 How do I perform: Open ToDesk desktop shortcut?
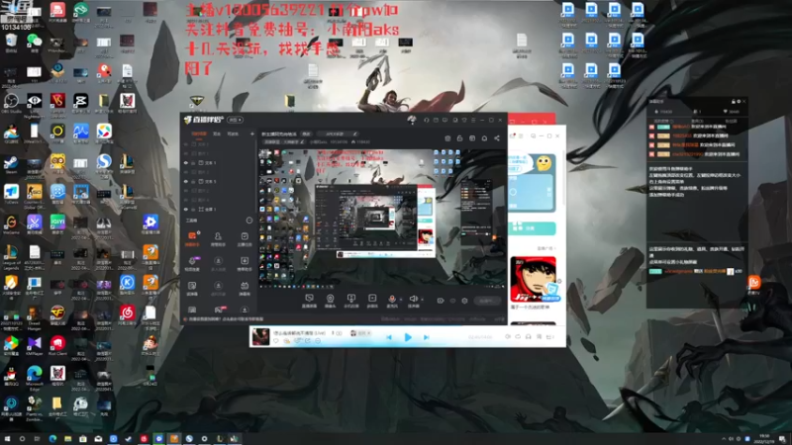click(x=11, y=194)
